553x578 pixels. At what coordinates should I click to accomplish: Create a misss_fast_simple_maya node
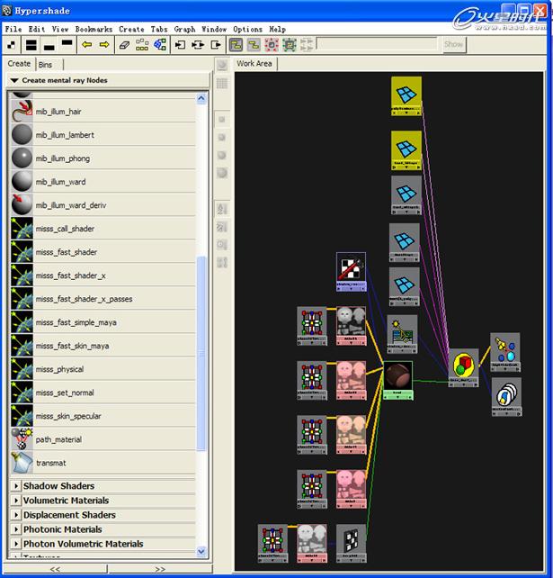(103, 322)
